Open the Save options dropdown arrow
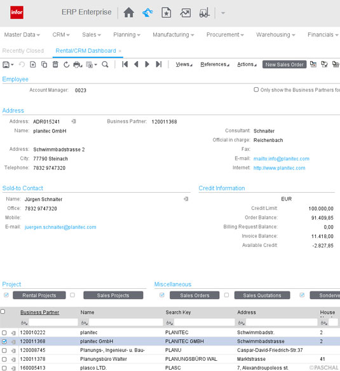This screenshot has width=340, height=371. (12, 65)
